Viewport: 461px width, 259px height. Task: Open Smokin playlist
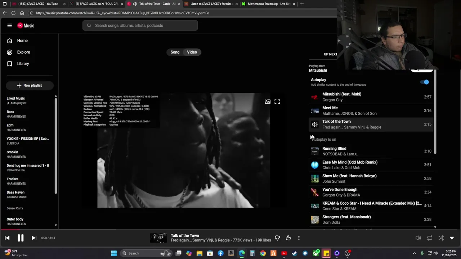pos(30,154)
